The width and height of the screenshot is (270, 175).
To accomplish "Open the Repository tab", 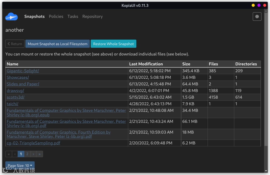I will click(92, 16).
